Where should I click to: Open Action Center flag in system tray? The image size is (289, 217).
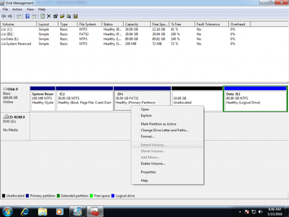pyautogui.click(x=247, y=212)
